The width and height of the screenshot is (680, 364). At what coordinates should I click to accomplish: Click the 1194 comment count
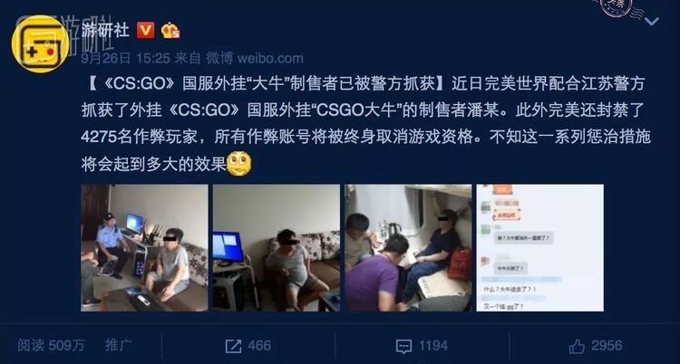432,346
